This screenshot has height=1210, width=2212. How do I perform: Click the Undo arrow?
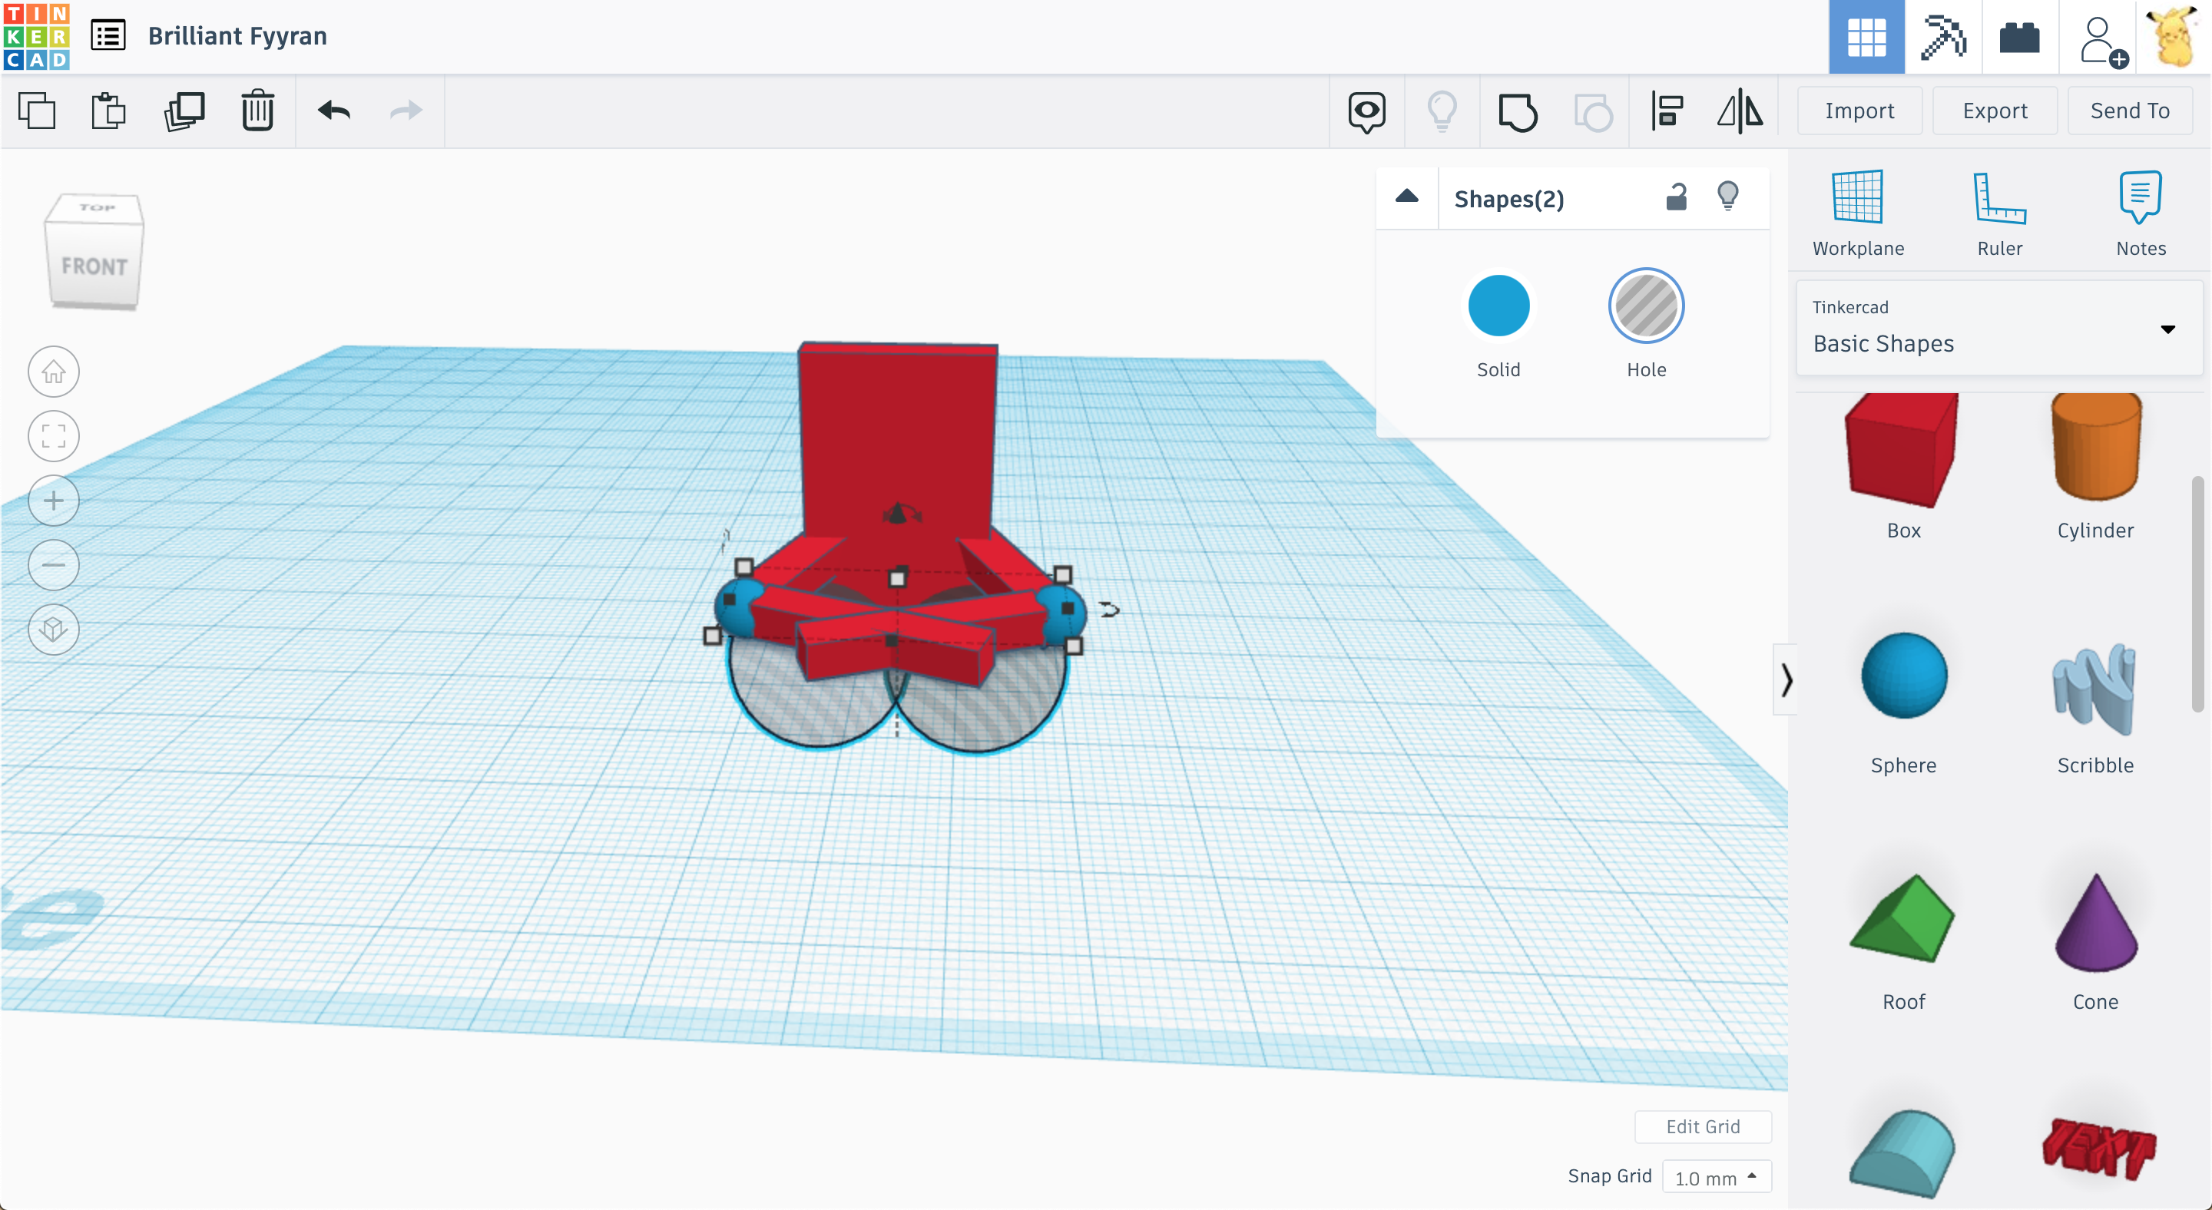pos(333,111)
